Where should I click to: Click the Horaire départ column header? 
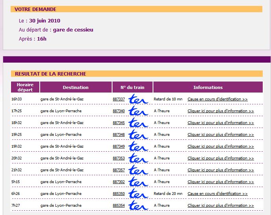click(25, 87)
